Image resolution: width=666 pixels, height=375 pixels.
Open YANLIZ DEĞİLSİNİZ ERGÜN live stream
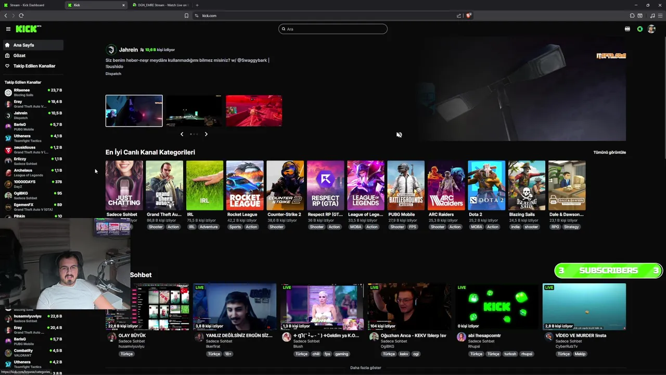click(235, 307)
